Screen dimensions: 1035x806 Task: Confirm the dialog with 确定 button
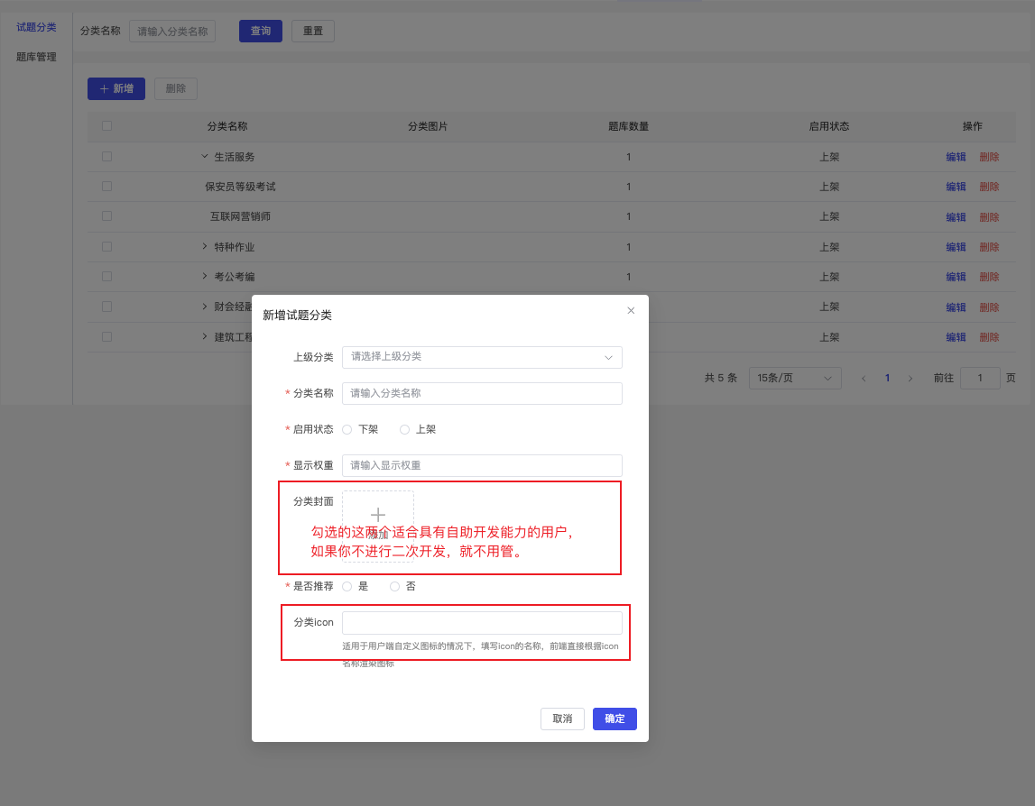(614, 719)
